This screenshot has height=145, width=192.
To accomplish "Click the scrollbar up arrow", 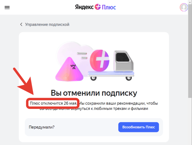I will [x=190, y=2].
